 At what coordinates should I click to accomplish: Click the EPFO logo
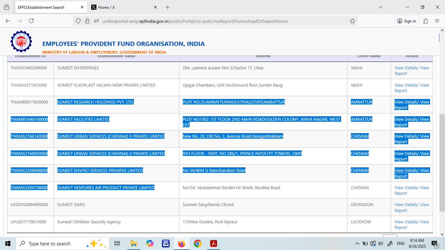tap(21, 41)
